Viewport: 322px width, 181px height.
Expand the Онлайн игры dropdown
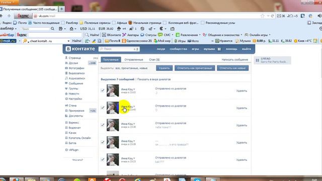click(270, 35)
